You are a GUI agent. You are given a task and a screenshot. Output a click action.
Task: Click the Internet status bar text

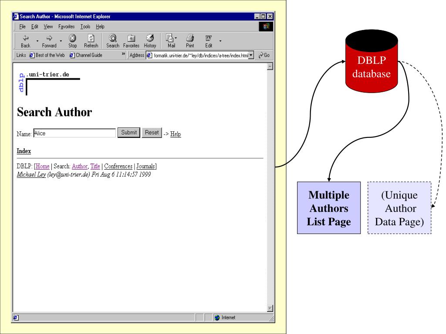(228, 317)
